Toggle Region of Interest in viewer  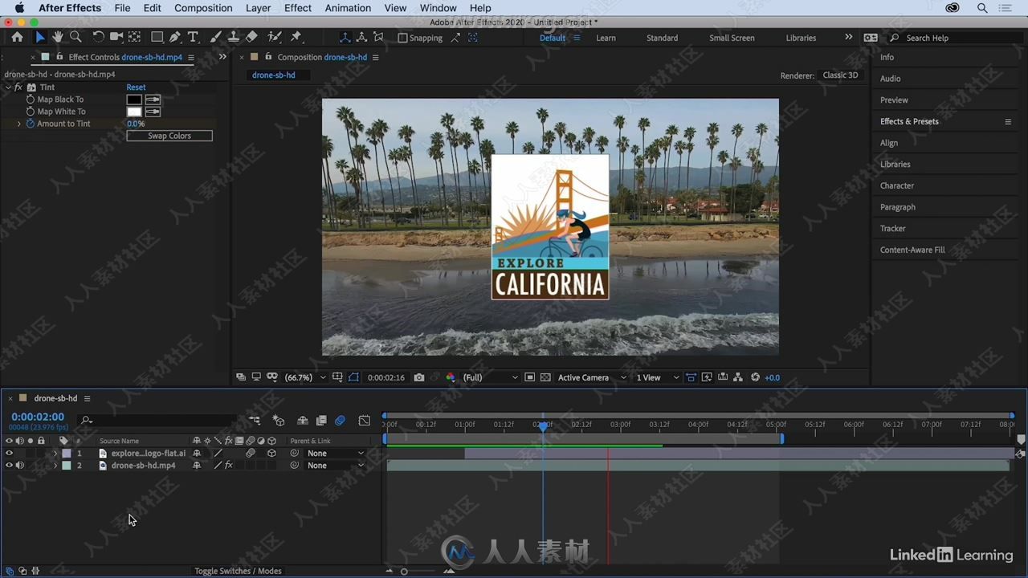click(x=529, y=377)
